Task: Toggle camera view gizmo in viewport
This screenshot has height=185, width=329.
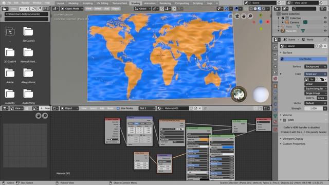Action: tap(237, 16)
